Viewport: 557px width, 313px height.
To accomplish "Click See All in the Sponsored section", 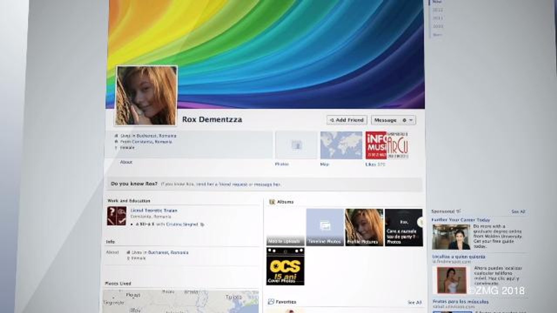I will [x=518, y=212].
